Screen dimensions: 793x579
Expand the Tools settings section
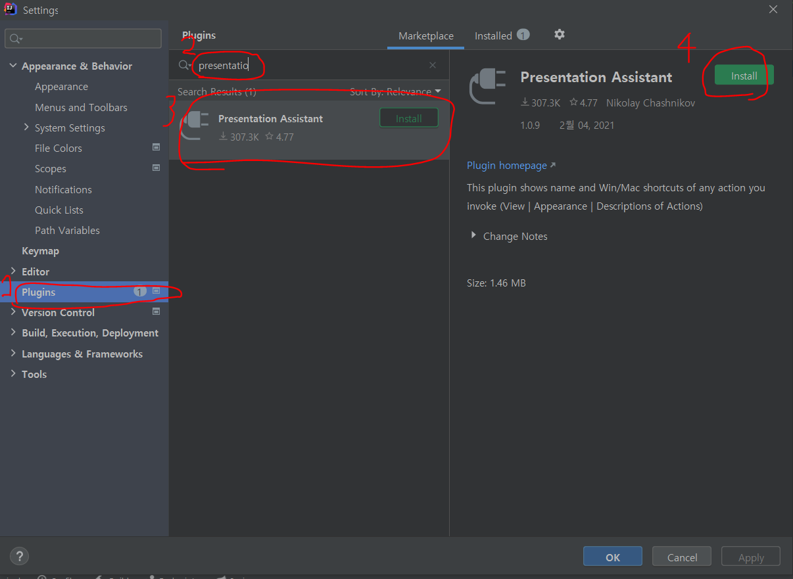(x=13, y=374)
